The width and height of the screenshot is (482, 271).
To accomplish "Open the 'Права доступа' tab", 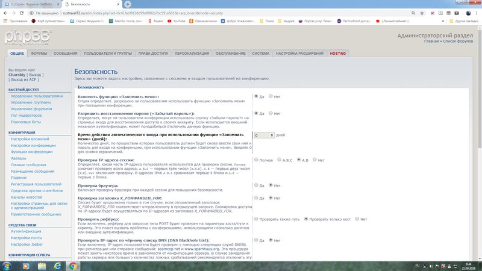I will (153, 54).
